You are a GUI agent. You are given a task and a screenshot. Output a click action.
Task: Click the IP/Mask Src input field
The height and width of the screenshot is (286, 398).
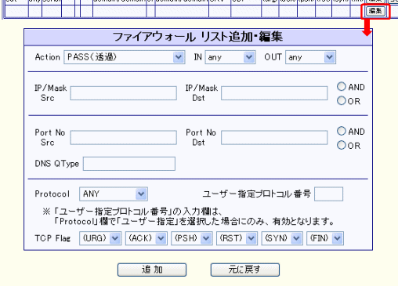point(124,93)
